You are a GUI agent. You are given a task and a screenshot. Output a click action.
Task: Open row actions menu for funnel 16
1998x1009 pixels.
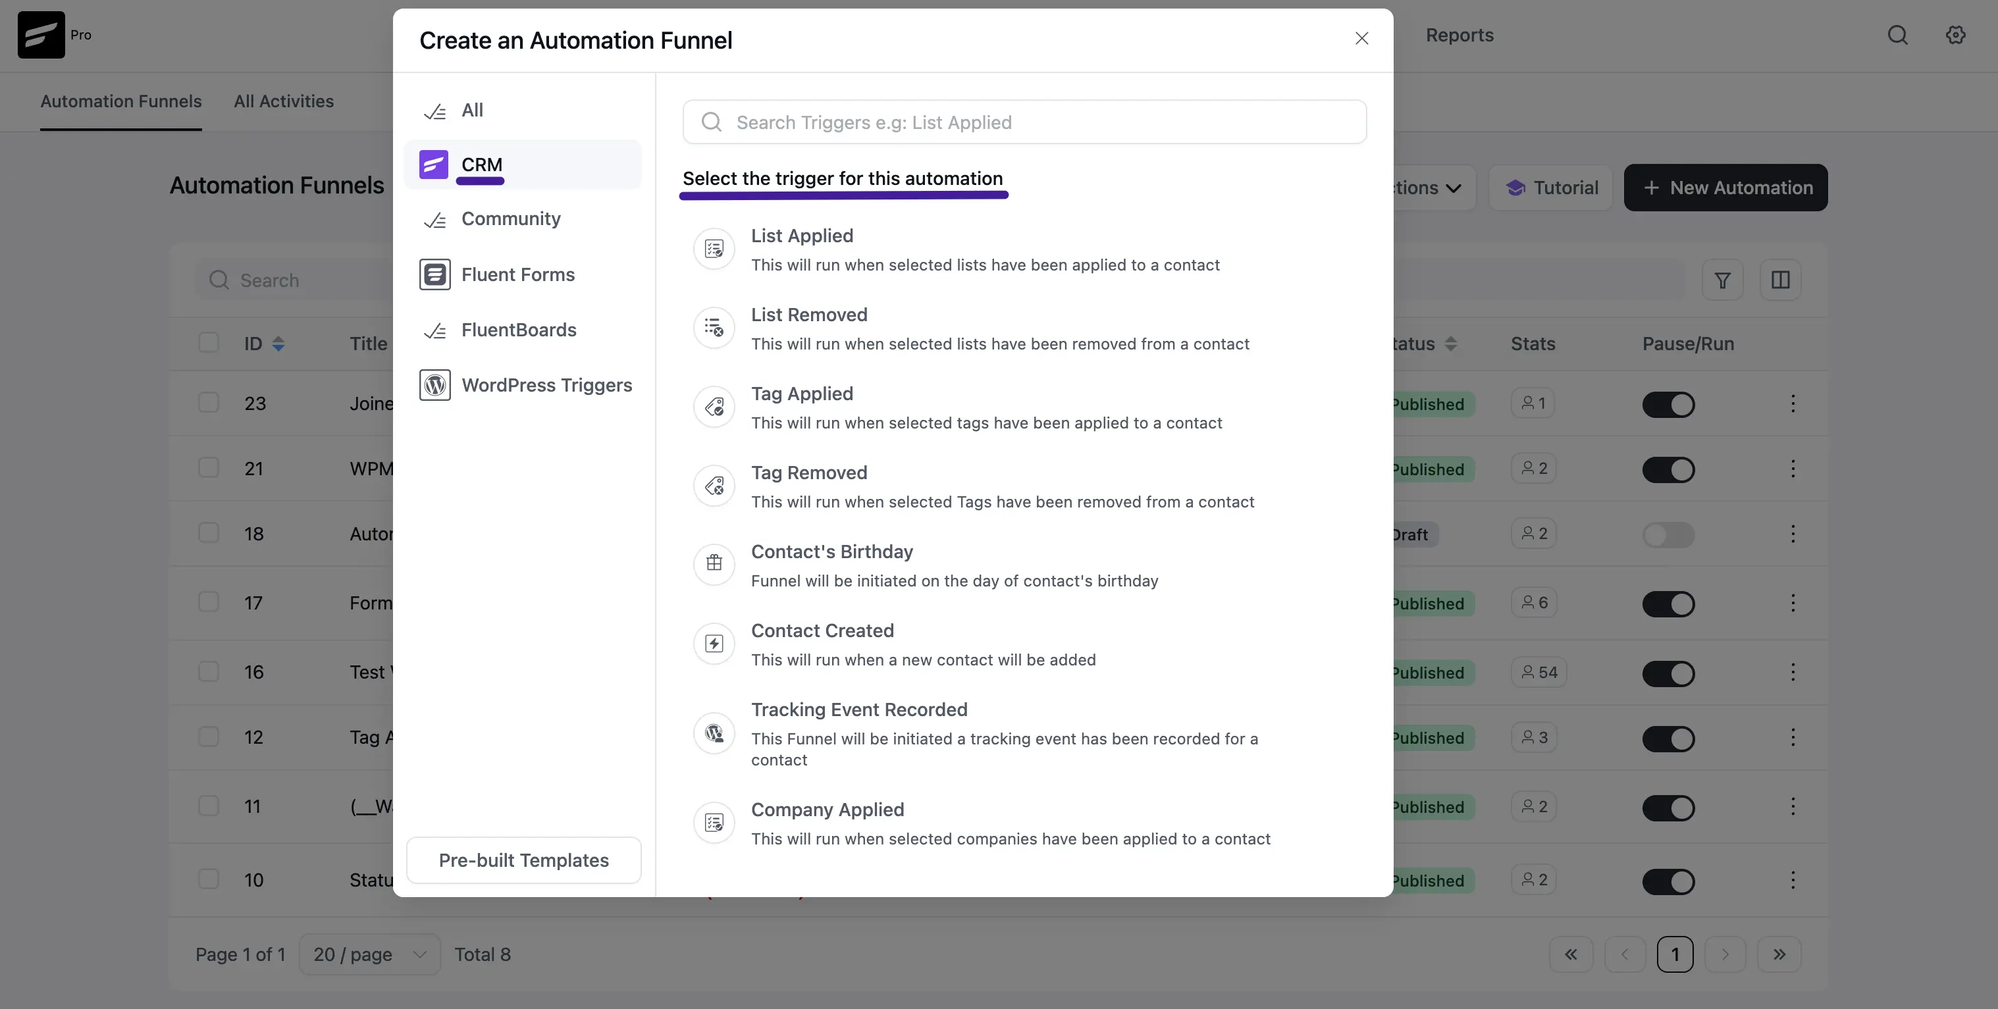point(1793,671)
